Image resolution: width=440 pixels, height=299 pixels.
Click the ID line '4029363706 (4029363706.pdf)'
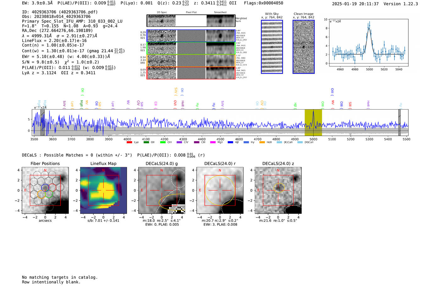point(60,12)
